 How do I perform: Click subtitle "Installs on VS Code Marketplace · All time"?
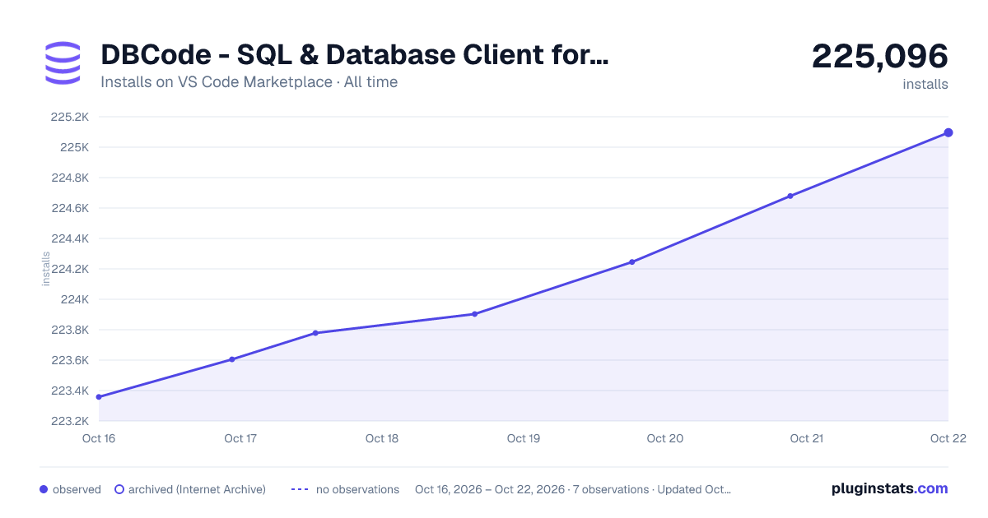pos(249,82)
